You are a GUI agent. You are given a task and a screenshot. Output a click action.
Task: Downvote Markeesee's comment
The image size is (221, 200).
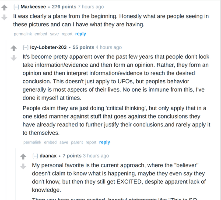(x=4, y=17)
